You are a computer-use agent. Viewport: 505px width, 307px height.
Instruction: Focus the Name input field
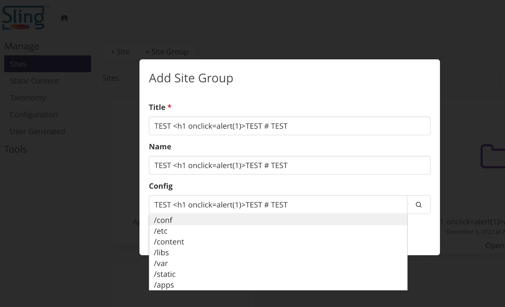289,165
